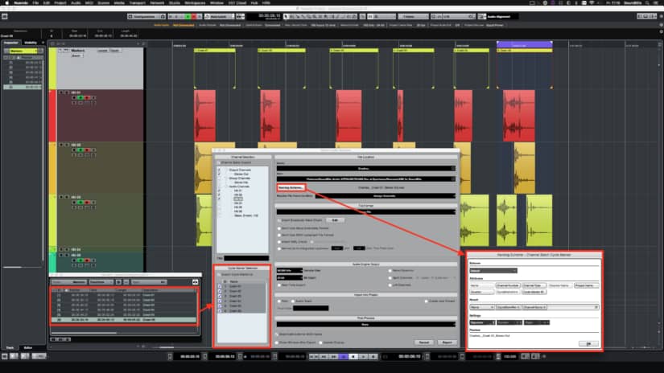This screenshot has height=373, width=664.
Task: Click the Play button in the transport bar
Action: tap(363, 356)
